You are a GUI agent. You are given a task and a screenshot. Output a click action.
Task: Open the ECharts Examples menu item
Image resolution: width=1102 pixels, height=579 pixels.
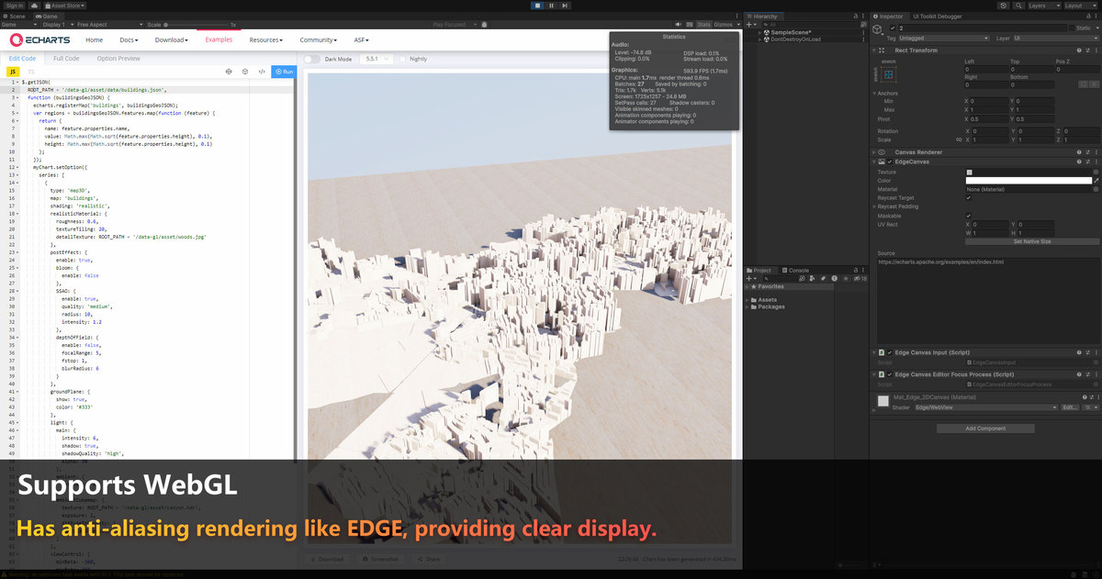(219, 40)
